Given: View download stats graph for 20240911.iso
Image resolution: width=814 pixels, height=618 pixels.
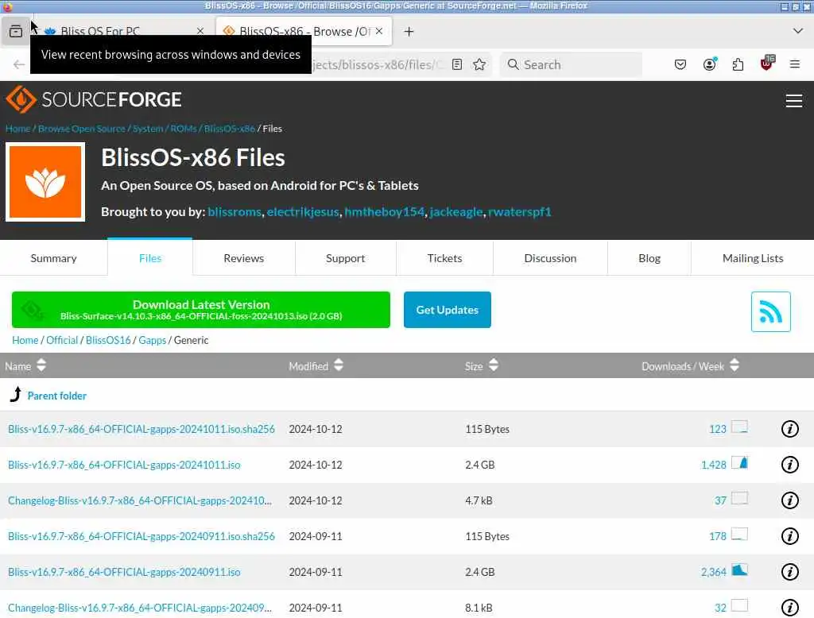Looking at the screenshot, I should pyautogui.click(x=739, y=570).
